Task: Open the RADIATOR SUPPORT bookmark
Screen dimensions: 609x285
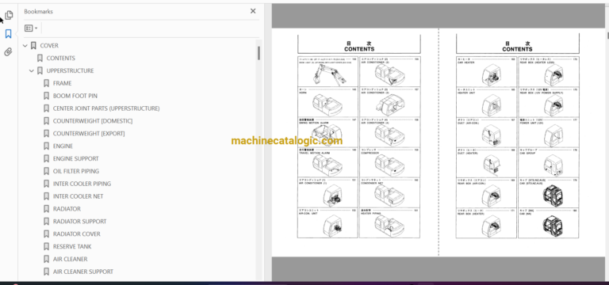Action: coord(79,222)
